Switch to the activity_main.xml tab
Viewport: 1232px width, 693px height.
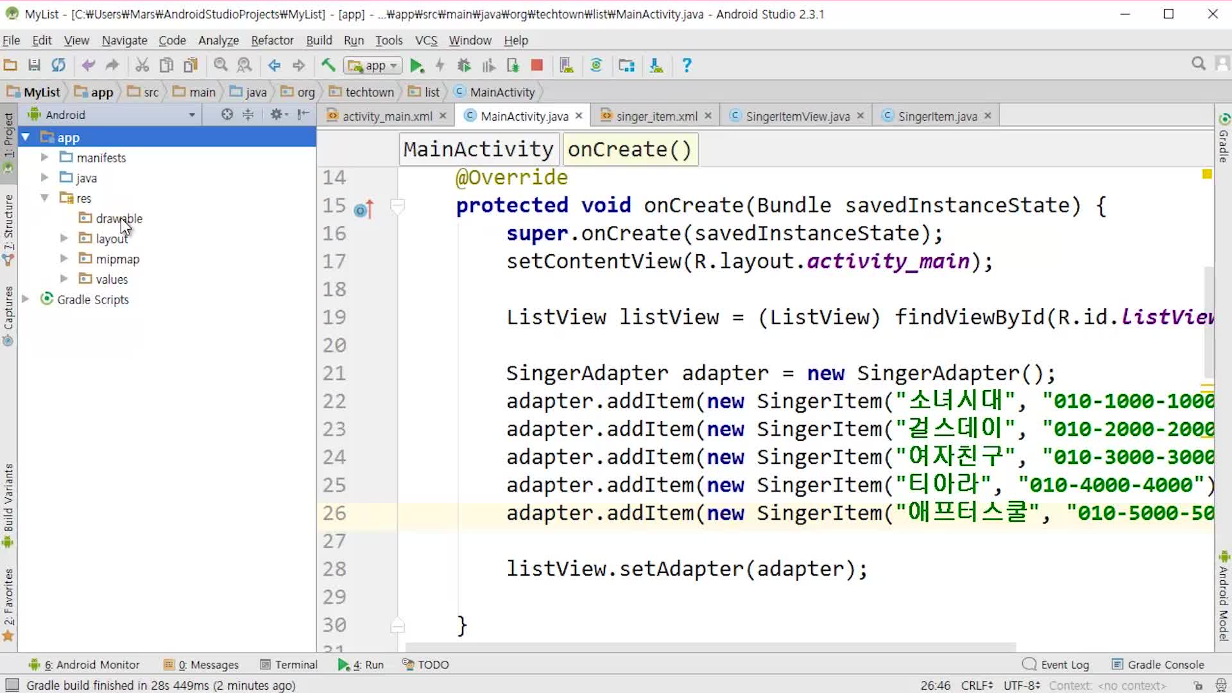click(x=387, y=116)
